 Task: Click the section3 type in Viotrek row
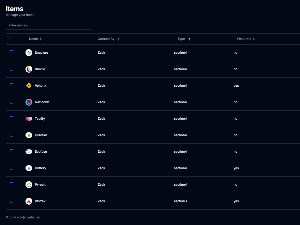pos(180,201)
